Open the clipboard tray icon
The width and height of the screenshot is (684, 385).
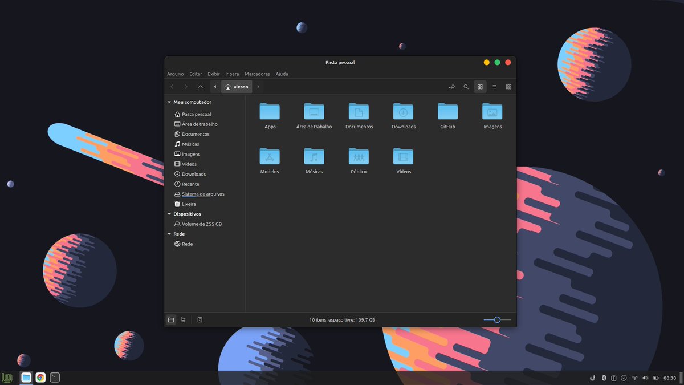pos(614,378)
